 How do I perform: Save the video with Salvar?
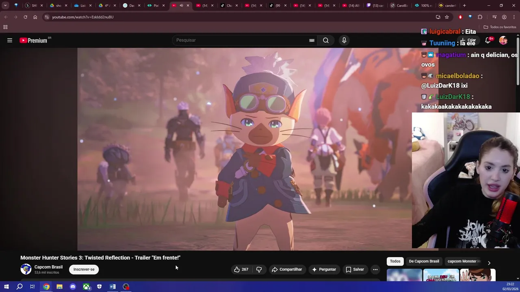(355, 269)
